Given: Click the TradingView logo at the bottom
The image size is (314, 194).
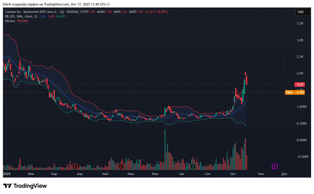Looking at the screenshot, I should coord(25,186).
